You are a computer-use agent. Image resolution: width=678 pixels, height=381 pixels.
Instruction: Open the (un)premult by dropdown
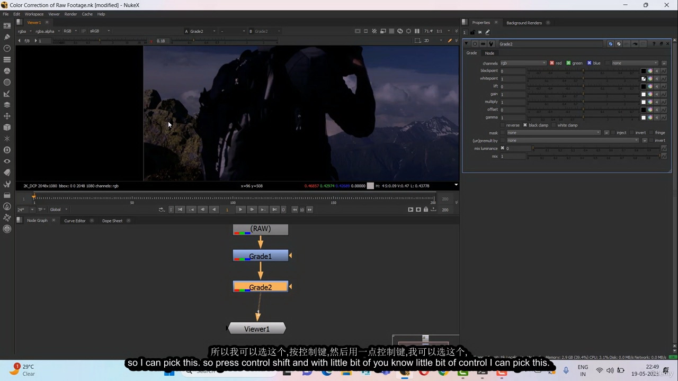[x=573, y=141]
